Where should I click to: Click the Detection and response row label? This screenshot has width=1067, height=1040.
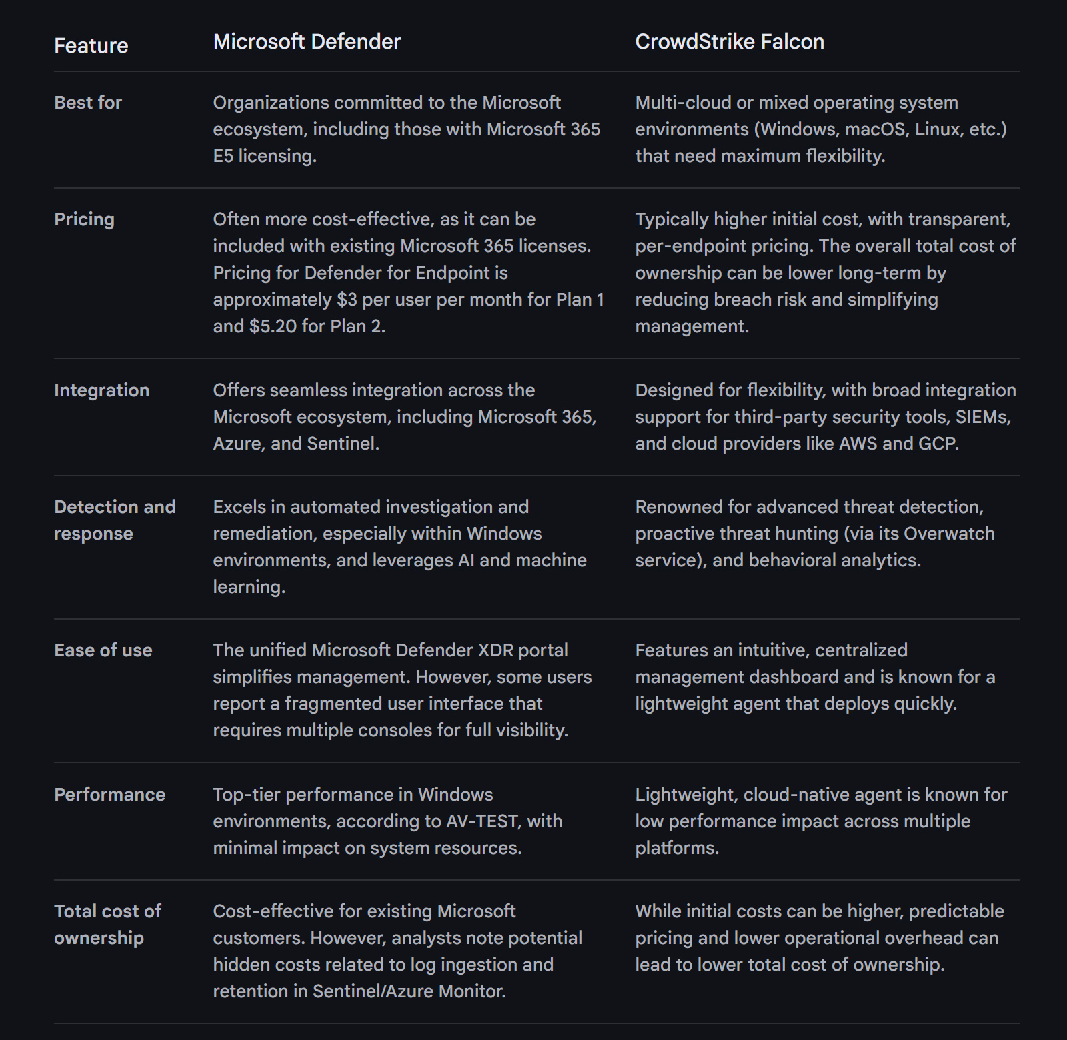tap(115, 520)
